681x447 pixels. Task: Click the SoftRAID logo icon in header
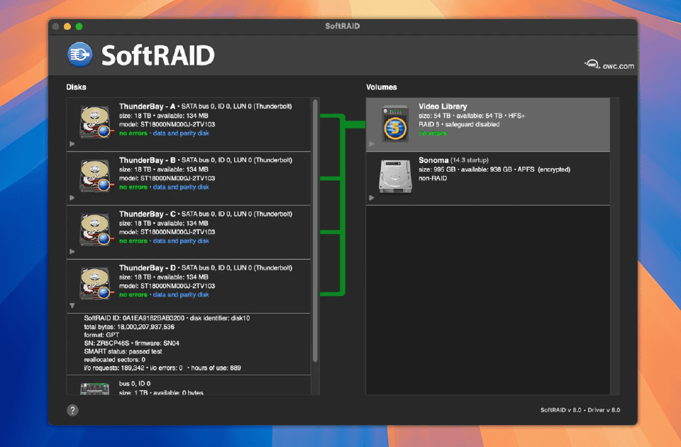click(x=80, y=55)
